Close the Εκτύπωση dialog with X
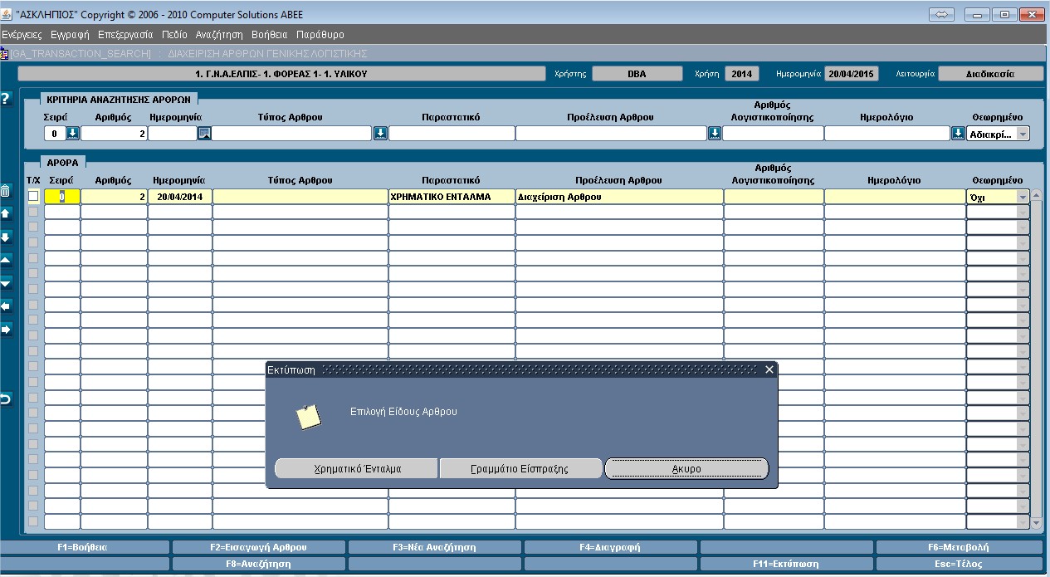 tap(769, 369)
